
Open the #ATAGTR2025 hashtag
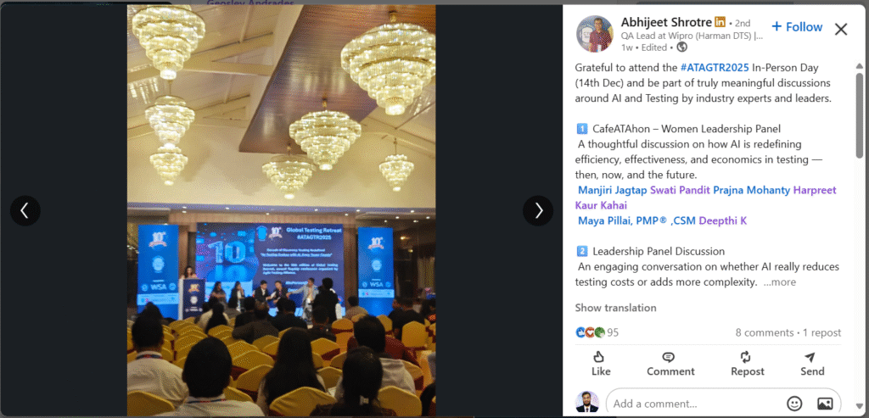(715, 68)
